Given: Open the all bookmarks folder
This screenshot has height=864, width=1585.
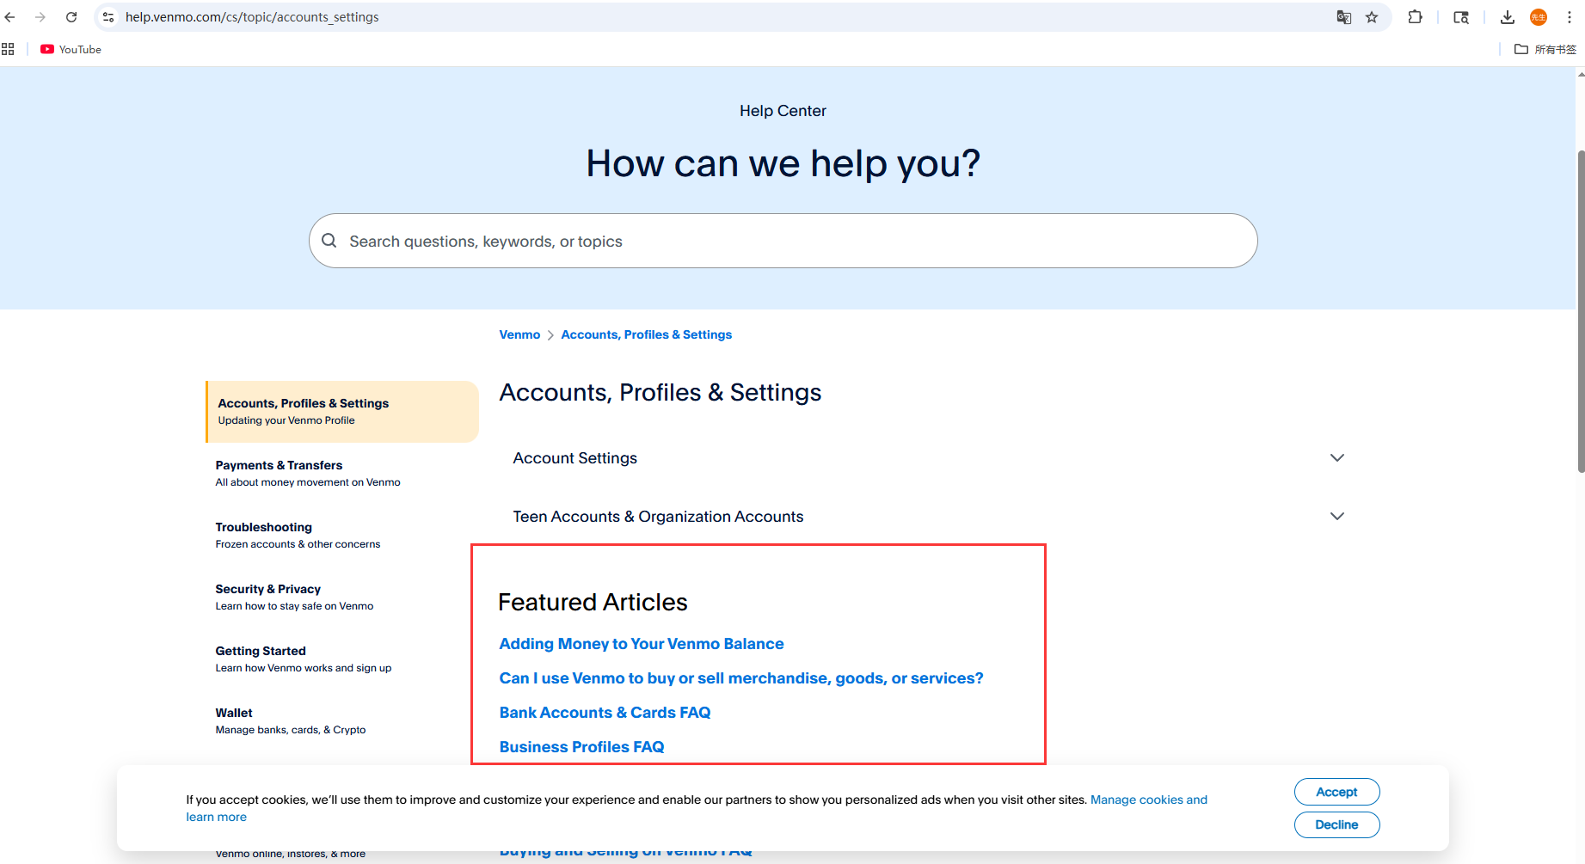Looking at the screenshot, I should click(1545, 50).
